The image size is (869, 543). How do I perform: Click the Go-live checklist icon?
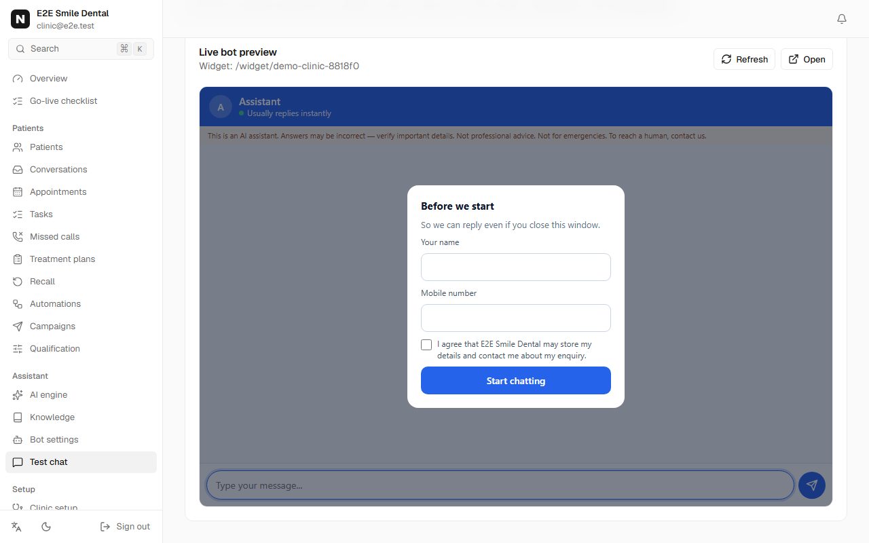(x=18, y=101)
